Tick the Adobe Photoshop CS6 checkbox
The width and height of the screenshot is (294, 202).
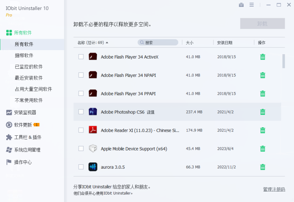pos(81,112)
